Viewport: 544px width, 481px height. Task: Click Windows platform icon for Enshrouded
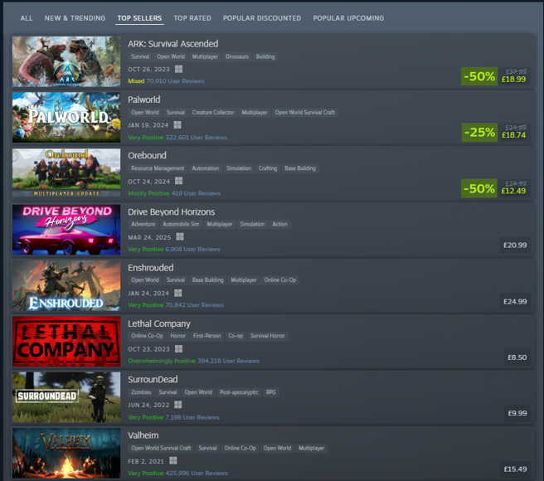click(x=178, y=293)
